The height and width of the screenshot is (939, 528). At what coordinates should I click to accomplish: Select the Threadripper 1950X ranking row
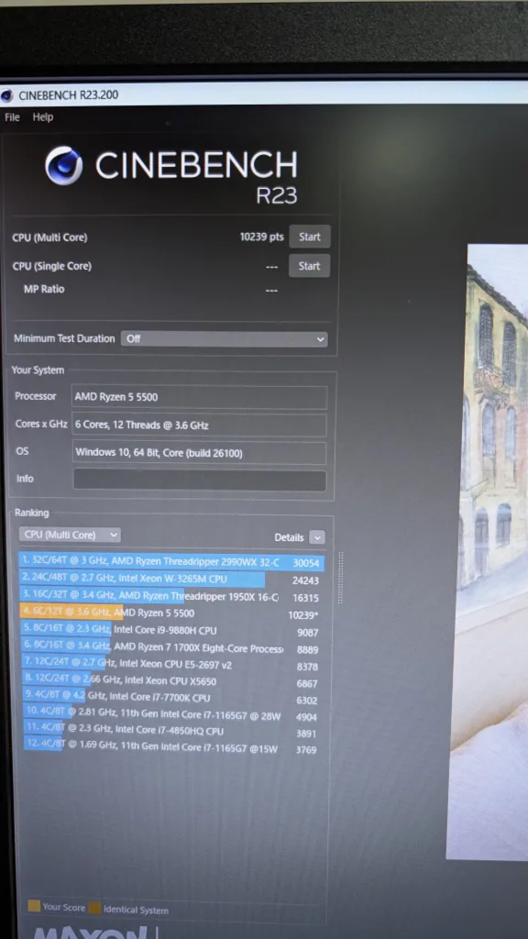coord(171,597)
